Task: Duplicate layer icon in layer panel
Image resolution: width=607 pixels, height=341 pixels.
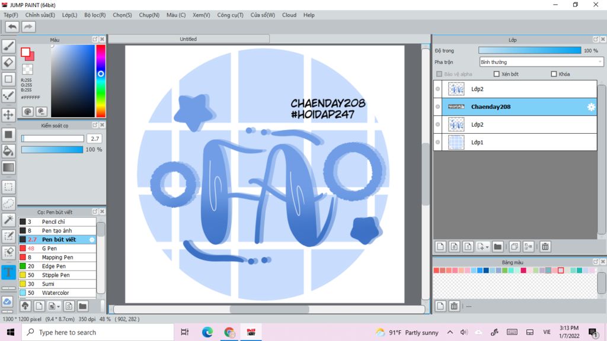Action: pos(515,247)
